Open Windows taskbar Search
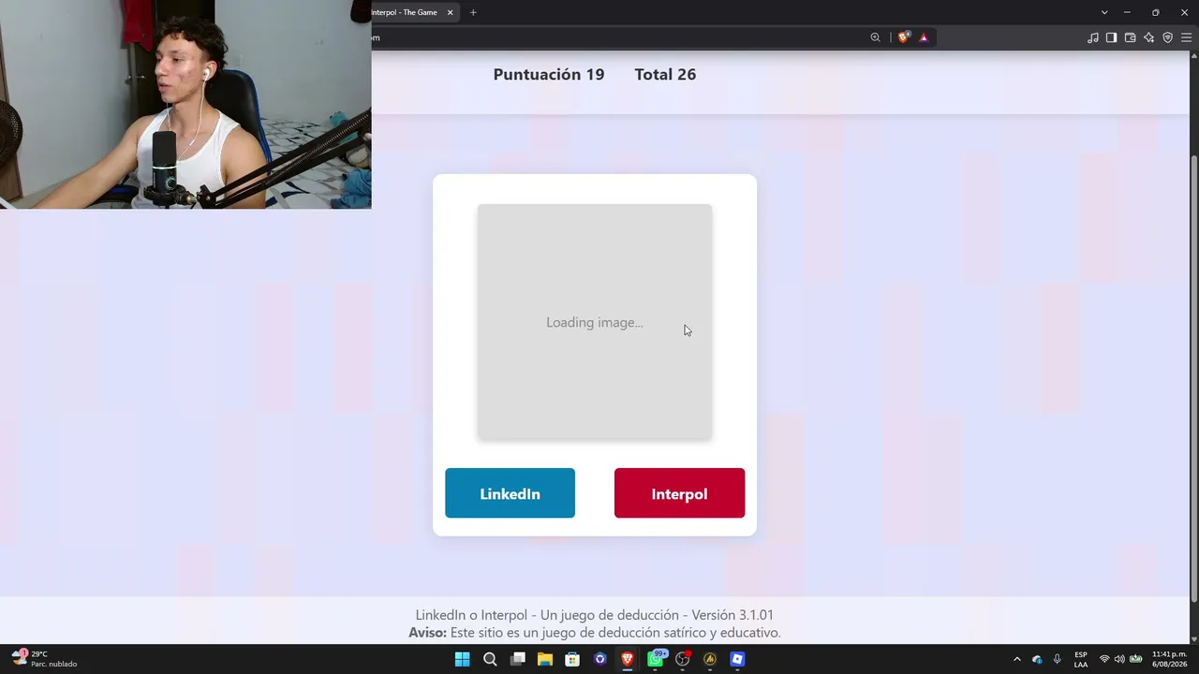The height and width of the screenshot is (674, 1199). (490, 659)
